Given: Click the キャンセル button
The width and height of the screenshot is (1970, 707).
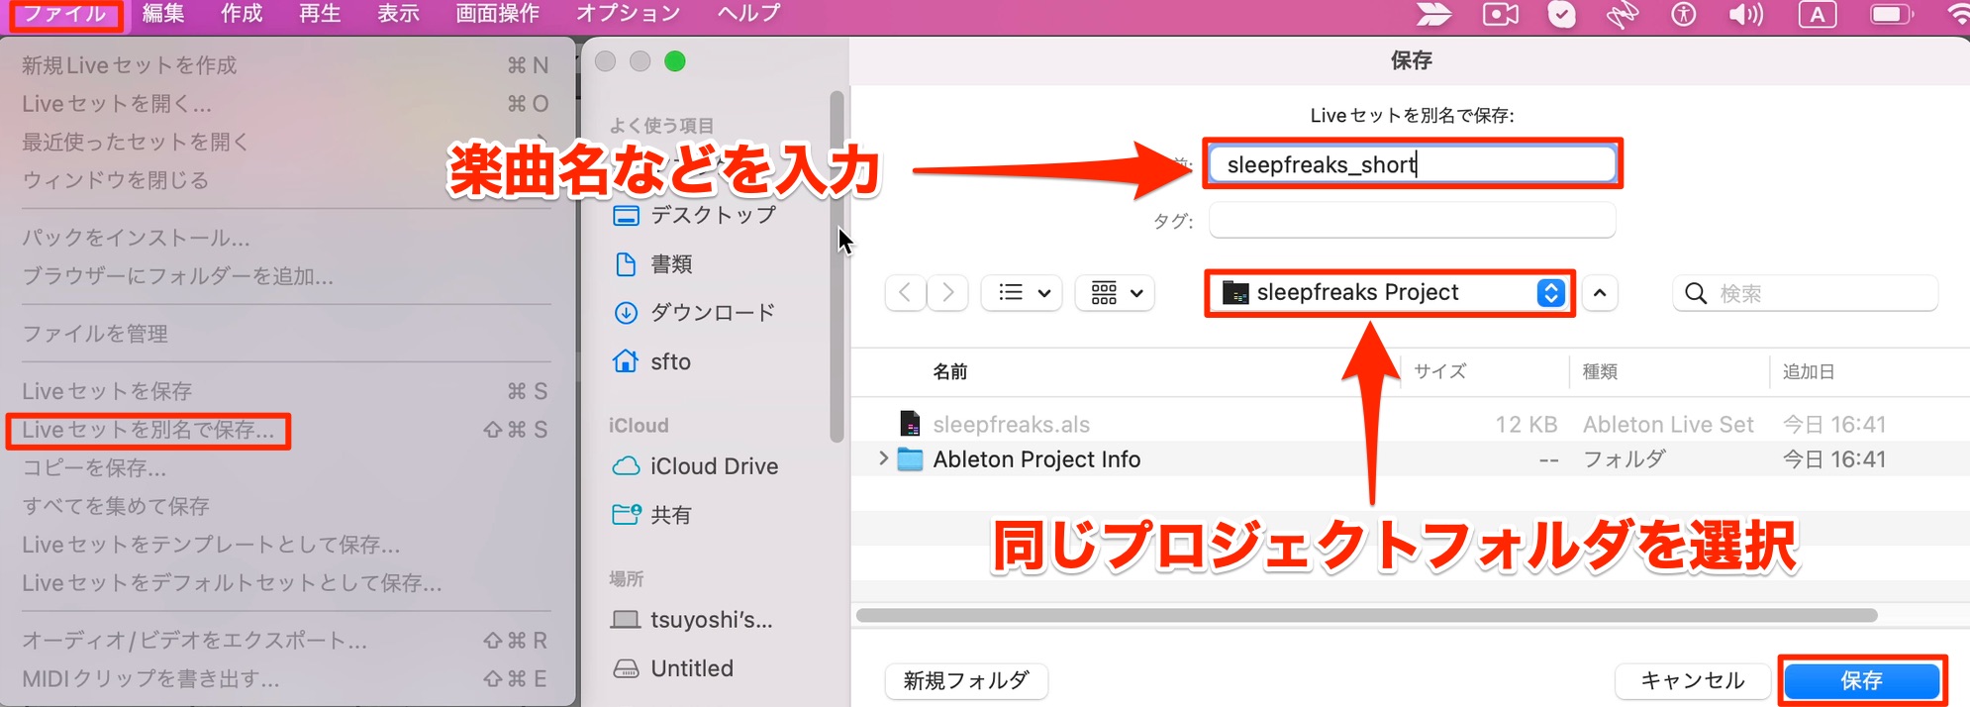Looking at the screenshot, I should click(1692, 680).
